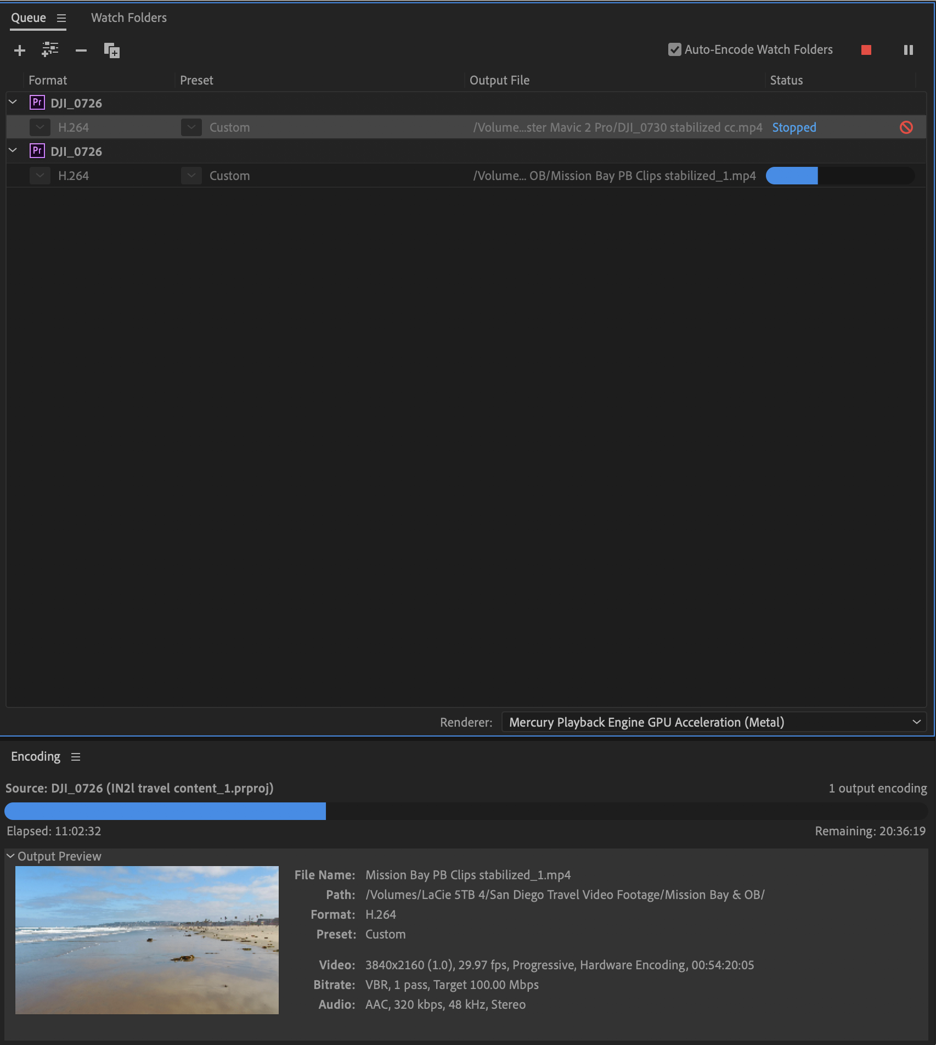Open the Queue panel menu icon
936x1045 pixels.
pyautogui.click(x=61, y=18)
